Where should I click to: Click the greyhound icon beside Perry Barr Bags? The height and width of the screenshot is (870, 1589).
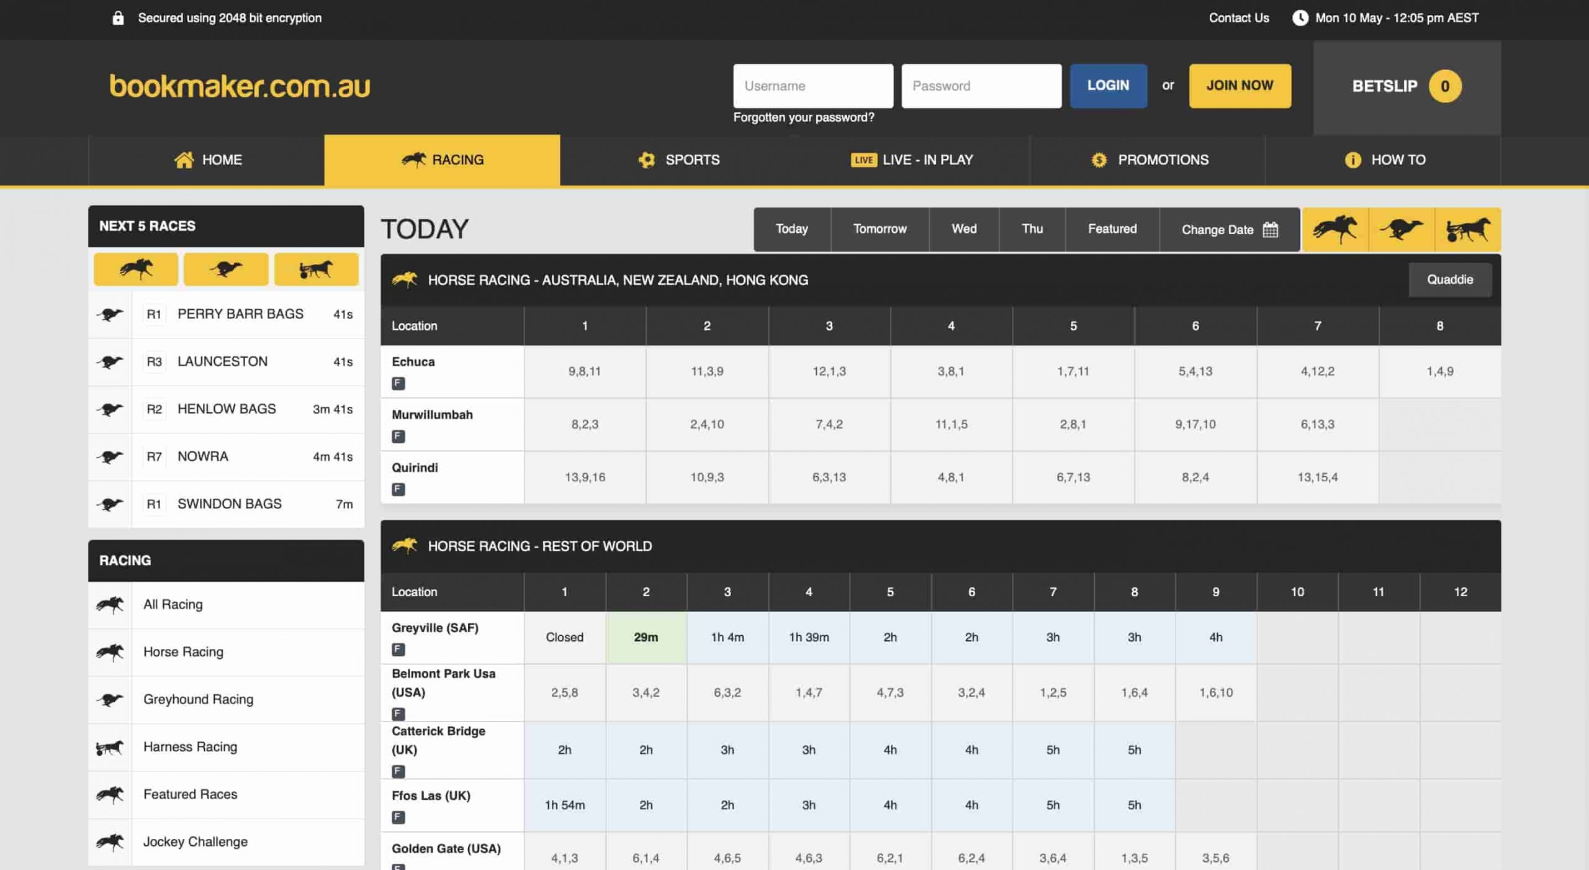click(110, 314)
